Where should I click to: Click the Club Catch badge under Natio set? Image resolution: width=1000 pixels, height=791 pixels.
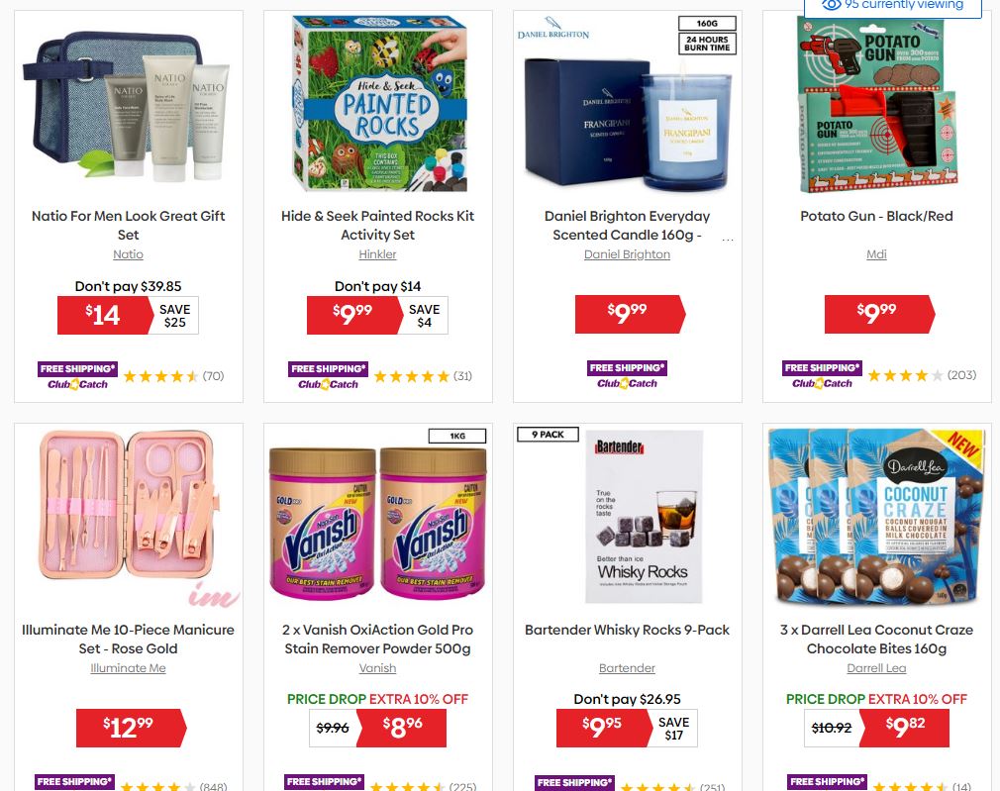(78, 384)
